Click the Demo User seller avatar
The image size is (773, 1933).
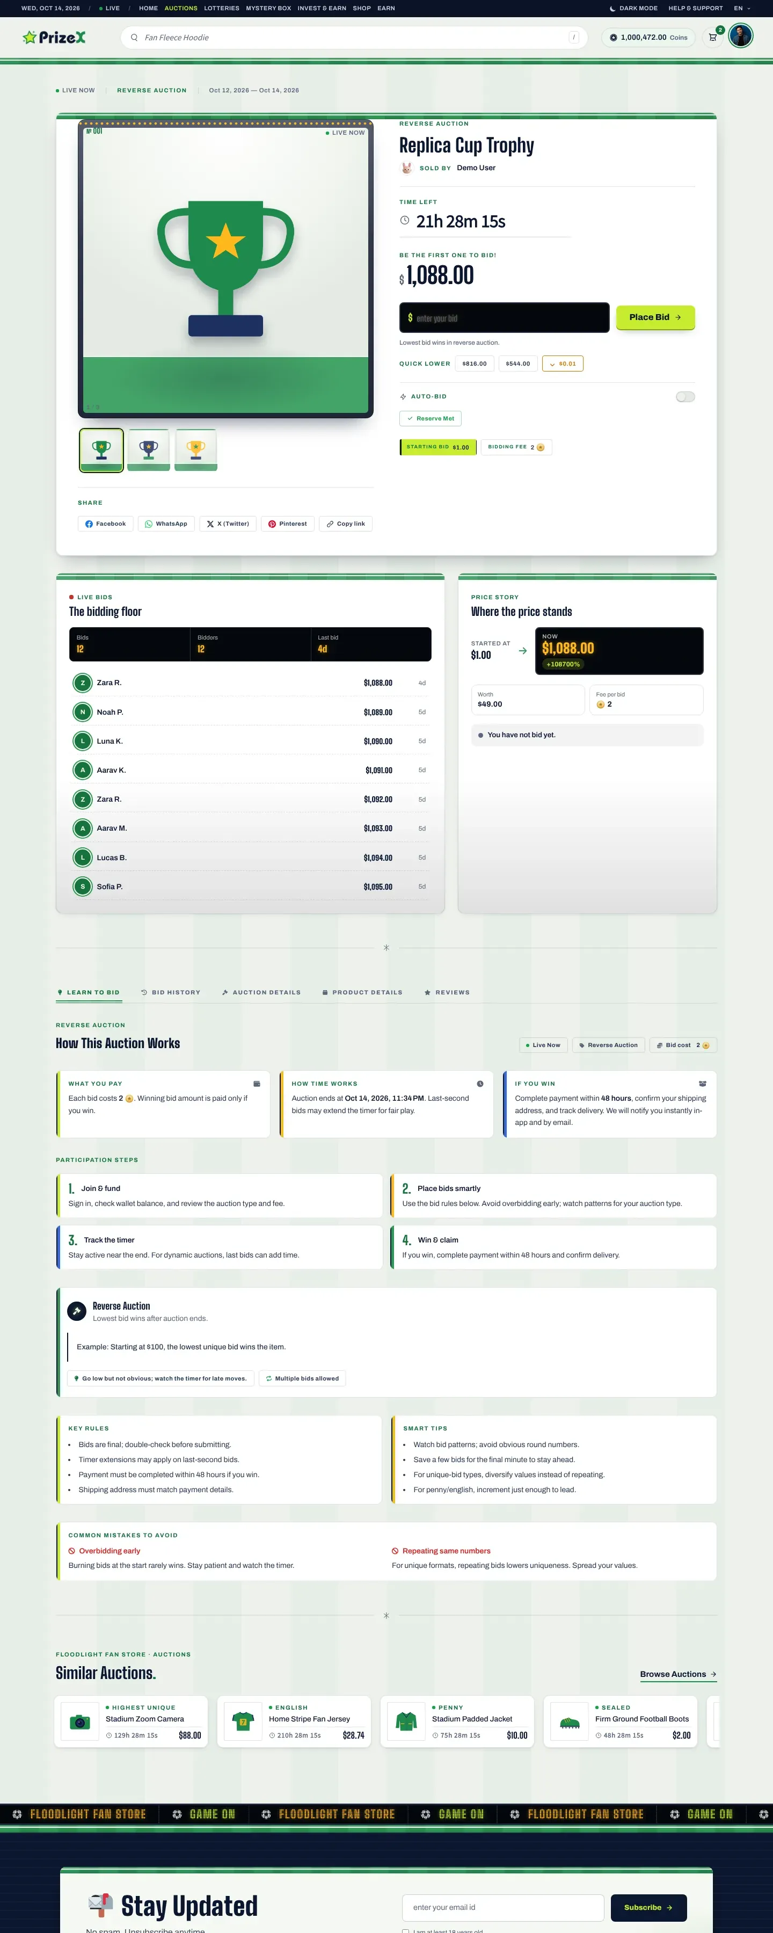tap(407, 168)
